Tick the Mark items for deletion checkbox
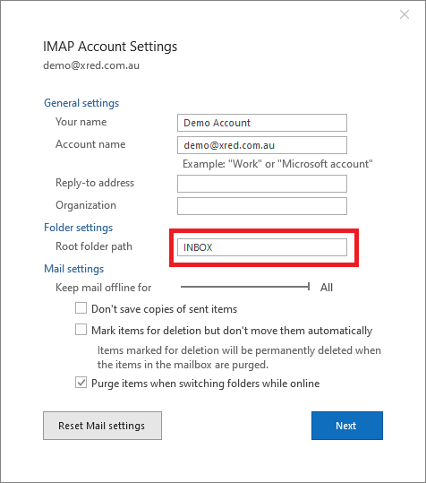426x483 pixels. click(81, 329)
